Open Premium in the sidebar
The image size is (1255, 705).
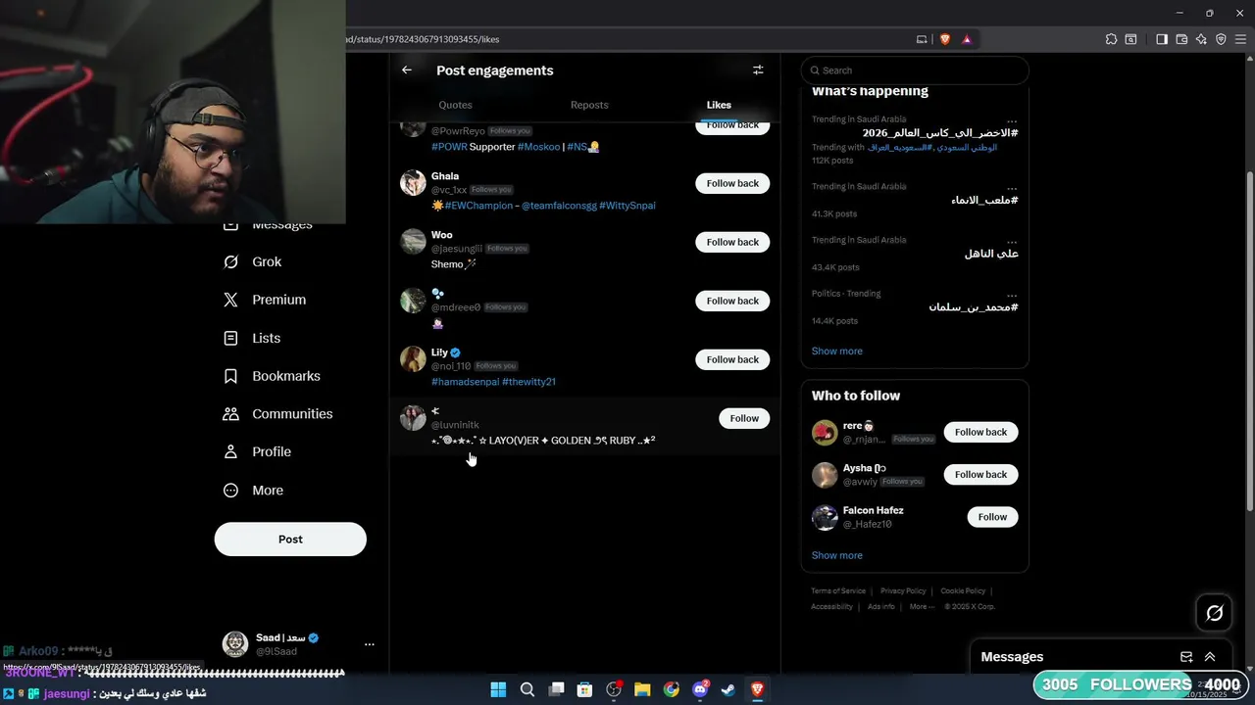click(x=265, y=300)
